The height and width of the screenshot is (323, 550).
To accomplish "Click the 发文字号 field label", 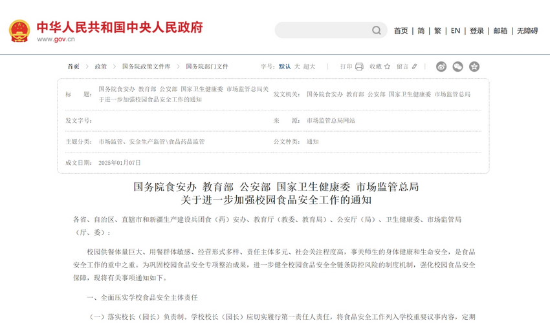I will coord(78,121).
